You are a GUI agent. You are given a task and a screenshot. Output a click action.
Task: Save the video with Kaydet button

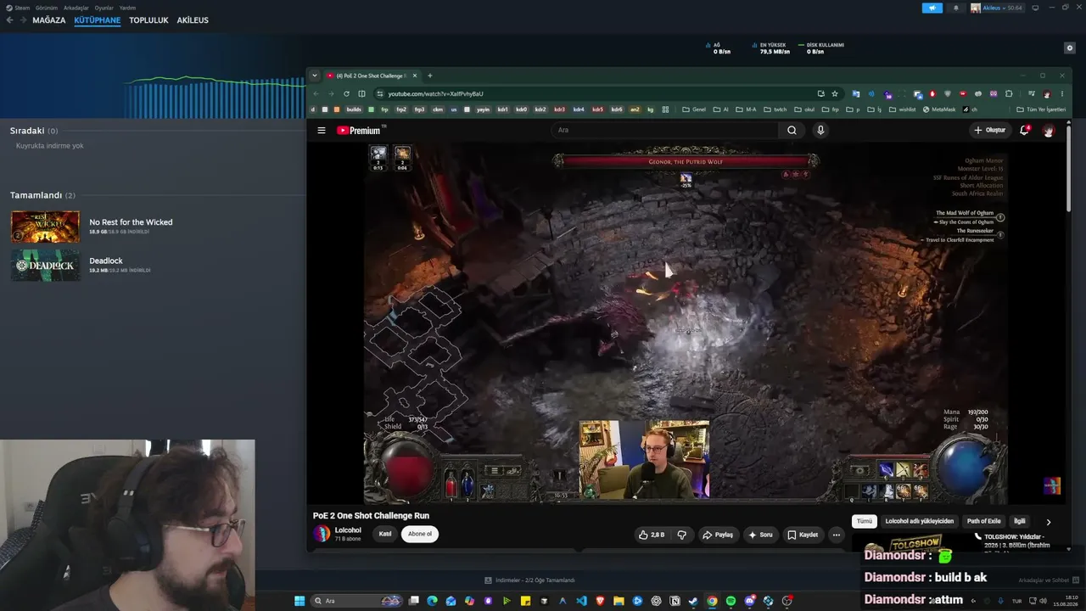803,535
